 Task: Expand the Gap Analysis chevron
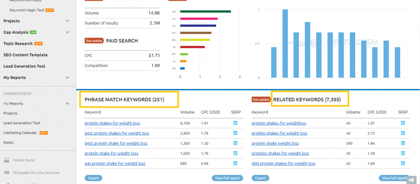tap(68, 32)
